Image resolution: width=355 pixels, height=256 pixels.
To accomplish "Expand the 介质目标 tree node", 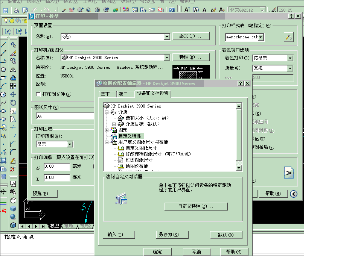I will coord(114,124).
